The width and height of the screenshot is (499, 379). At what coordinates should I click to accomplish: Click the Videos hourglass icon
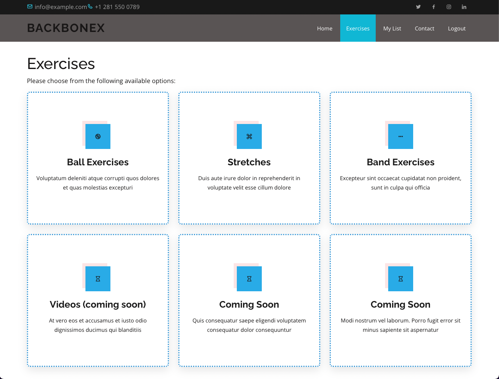pos(98,279)
